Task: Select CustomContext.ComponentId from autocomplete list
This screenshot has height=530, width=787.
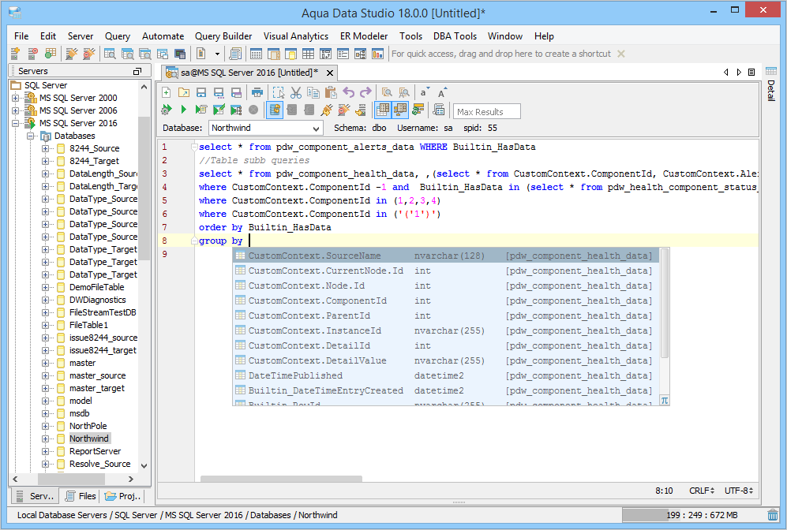Action: click(x=317, y=300)
